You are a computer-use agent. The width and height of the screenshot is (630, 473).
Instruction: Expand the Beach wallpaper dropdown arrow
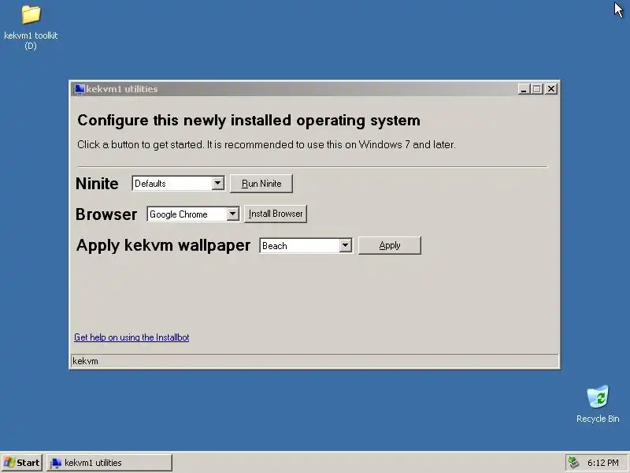[x=345, y=245]
